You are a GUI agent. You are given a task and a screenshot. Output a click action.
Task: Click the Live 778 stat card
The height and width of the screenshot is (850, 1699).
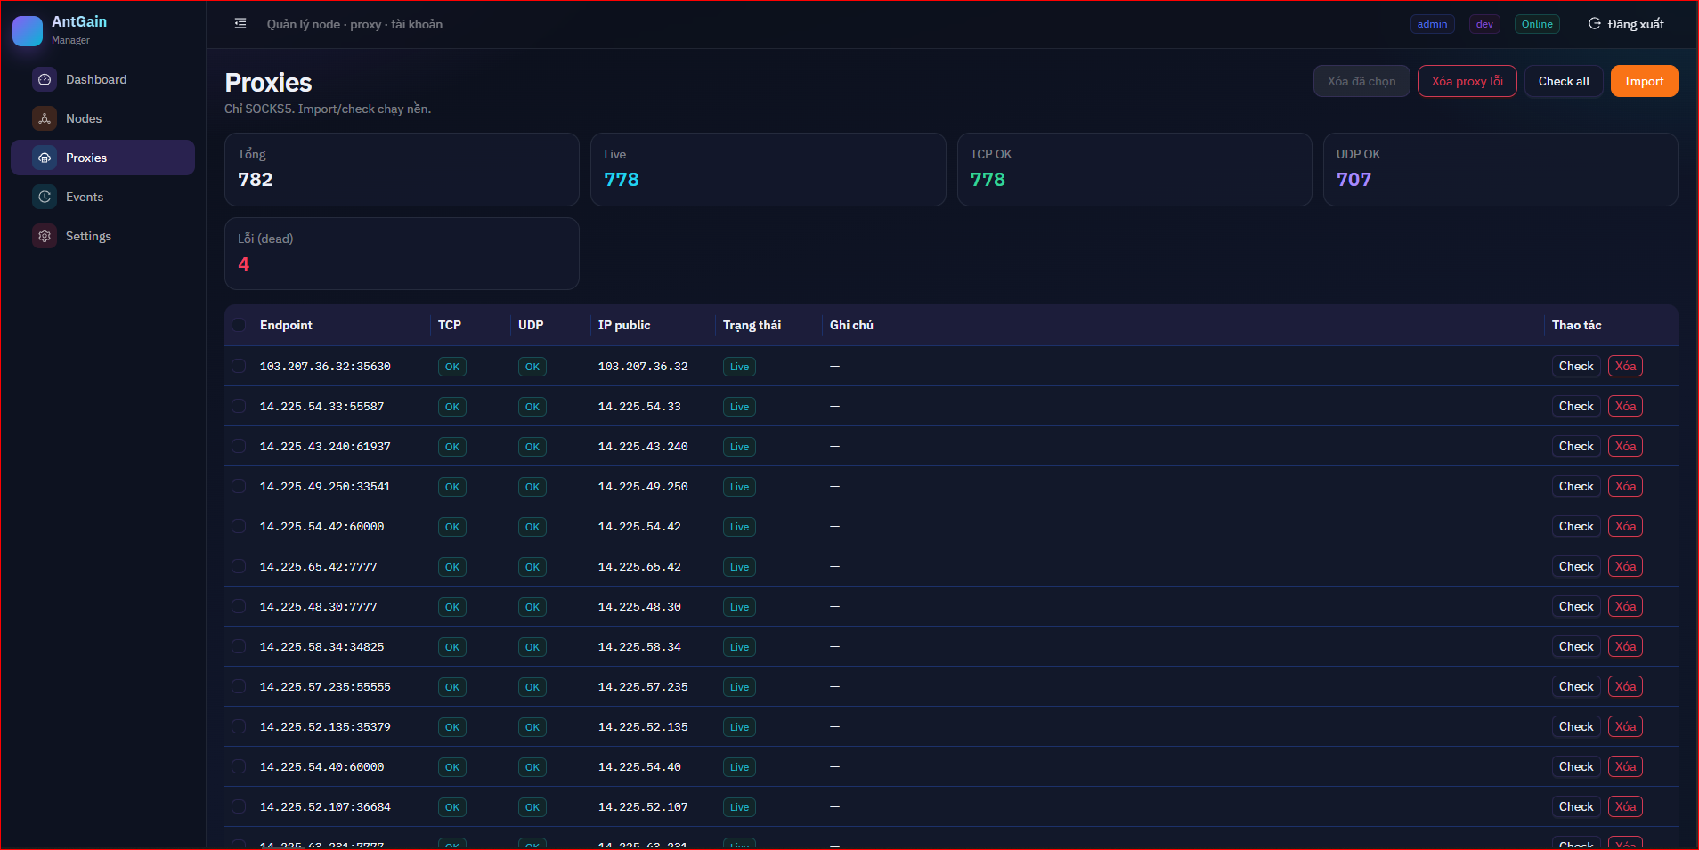(x=768, y=169)
